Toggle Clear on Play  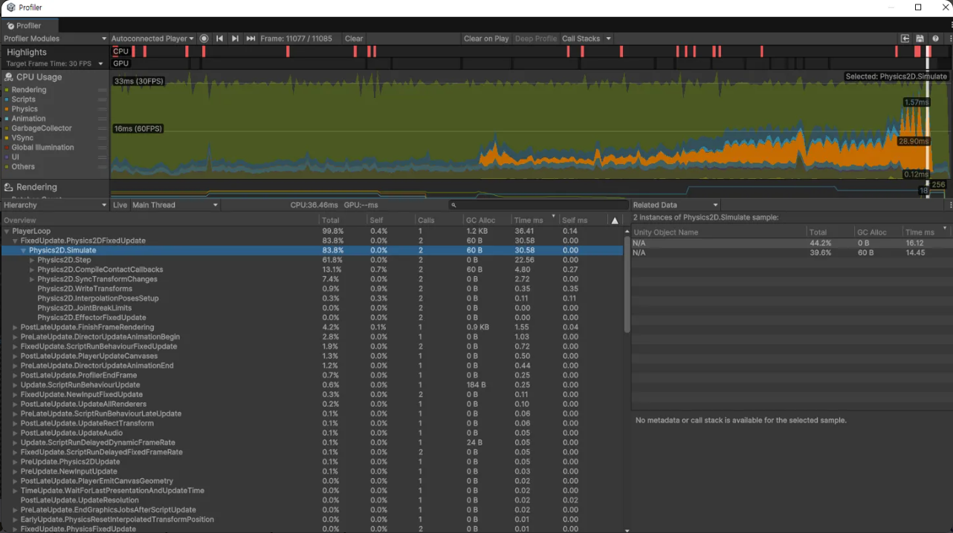coord(486,39)
